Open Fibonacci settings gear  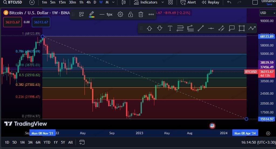(x=120, y=15)
